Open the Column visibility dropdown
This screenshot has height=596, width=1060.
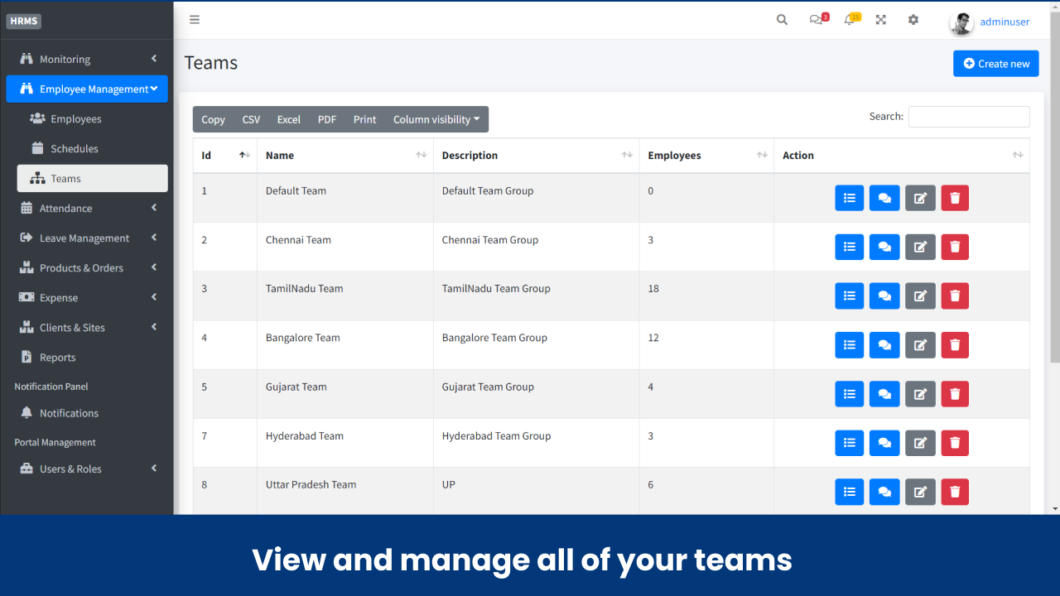tap(436, 119)
